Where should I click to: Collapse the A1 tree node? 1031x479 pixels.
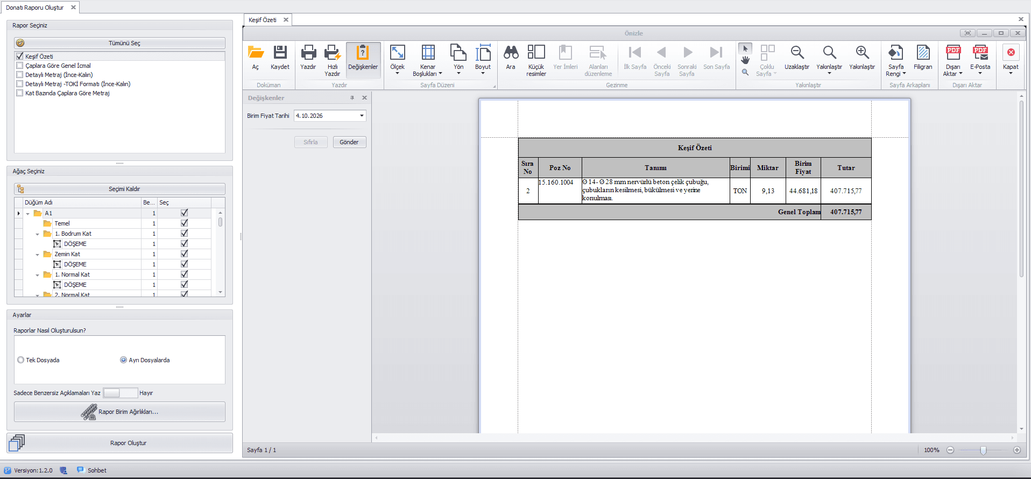tap(27, 214)
